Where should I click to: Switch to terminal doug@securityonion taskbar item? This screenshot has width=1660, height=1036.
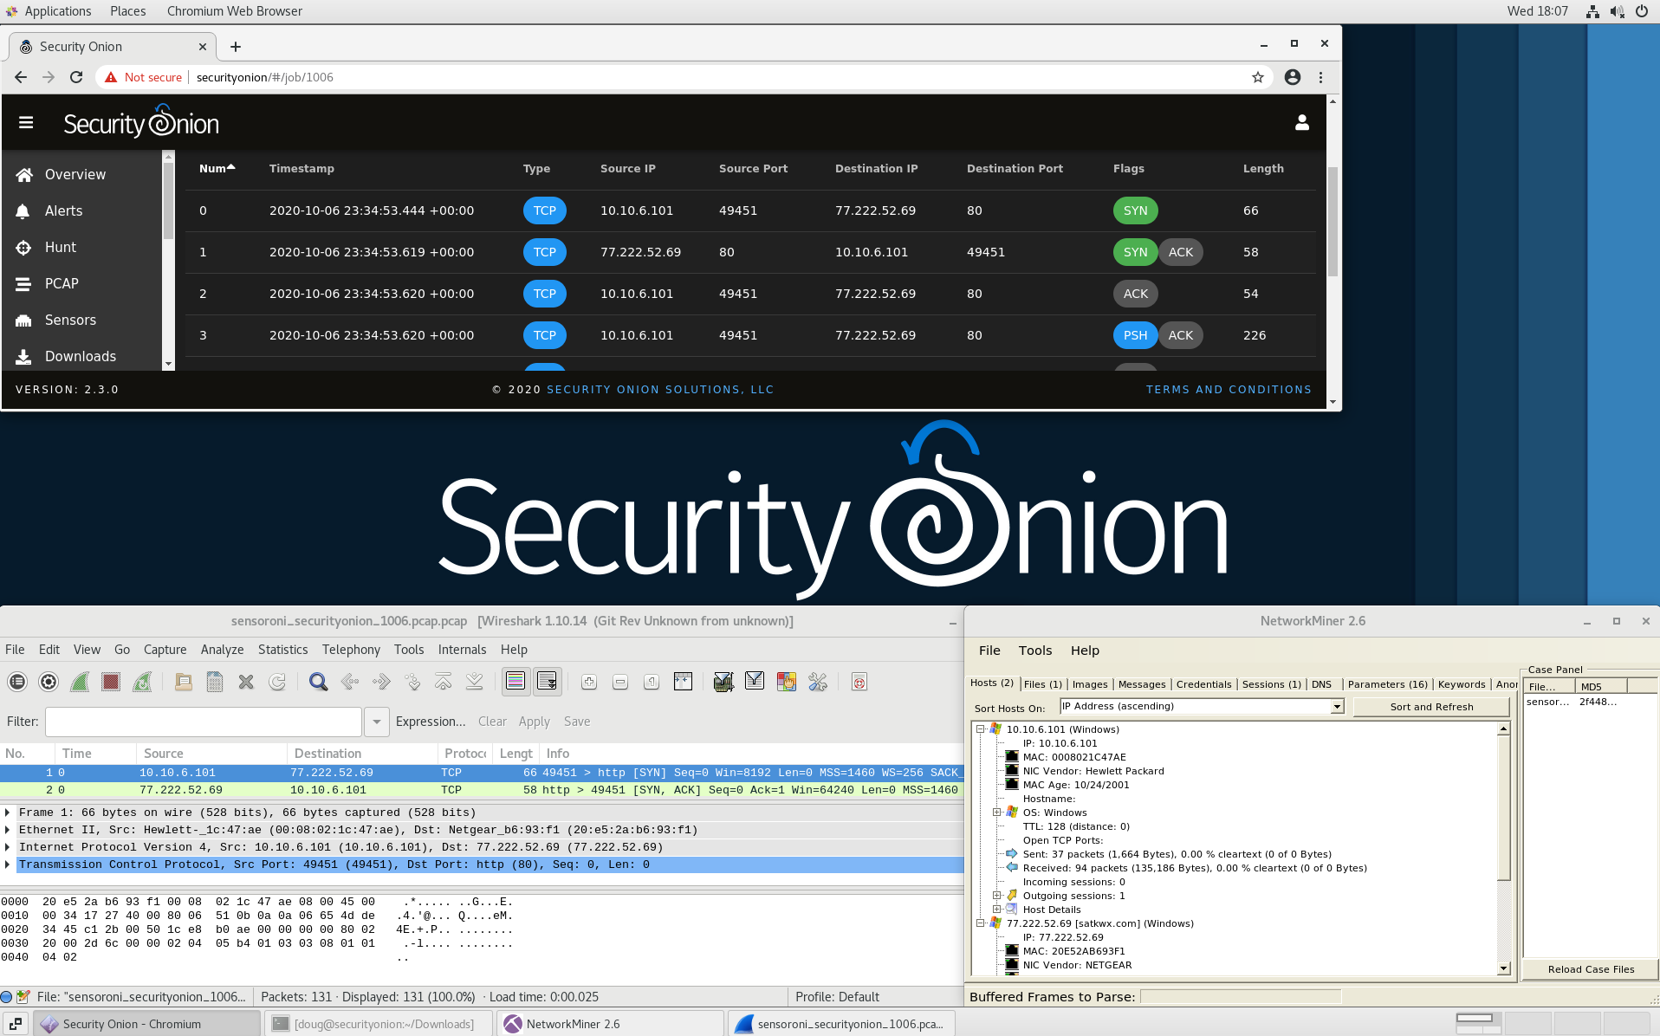tap(376, 1024)
